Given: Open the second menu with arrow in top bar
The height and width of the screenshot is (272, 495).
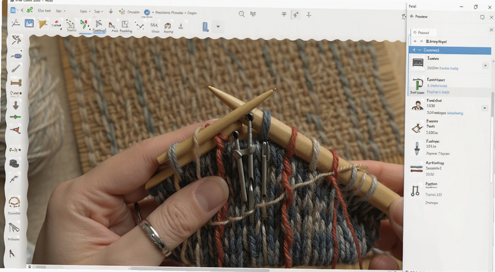Looking at the screenshot, I should (60, 11).
